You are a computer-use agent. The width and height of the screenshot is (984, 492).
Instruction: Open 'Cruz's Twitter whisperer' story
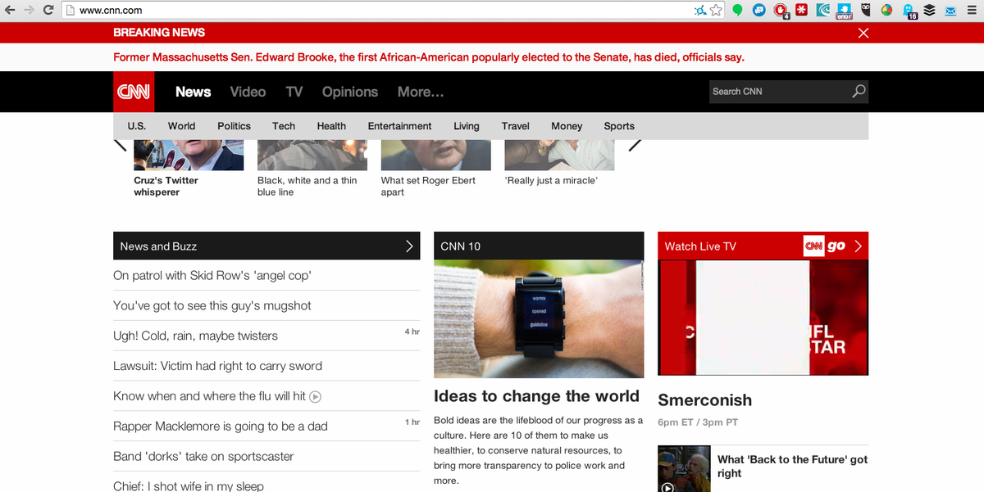click(x=166, y=186)
